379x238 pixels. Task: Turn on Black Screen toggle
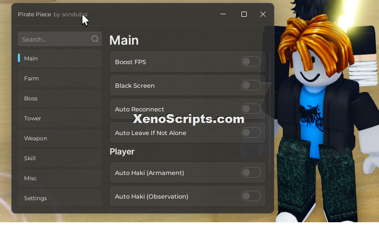click(x=250, y=85)
